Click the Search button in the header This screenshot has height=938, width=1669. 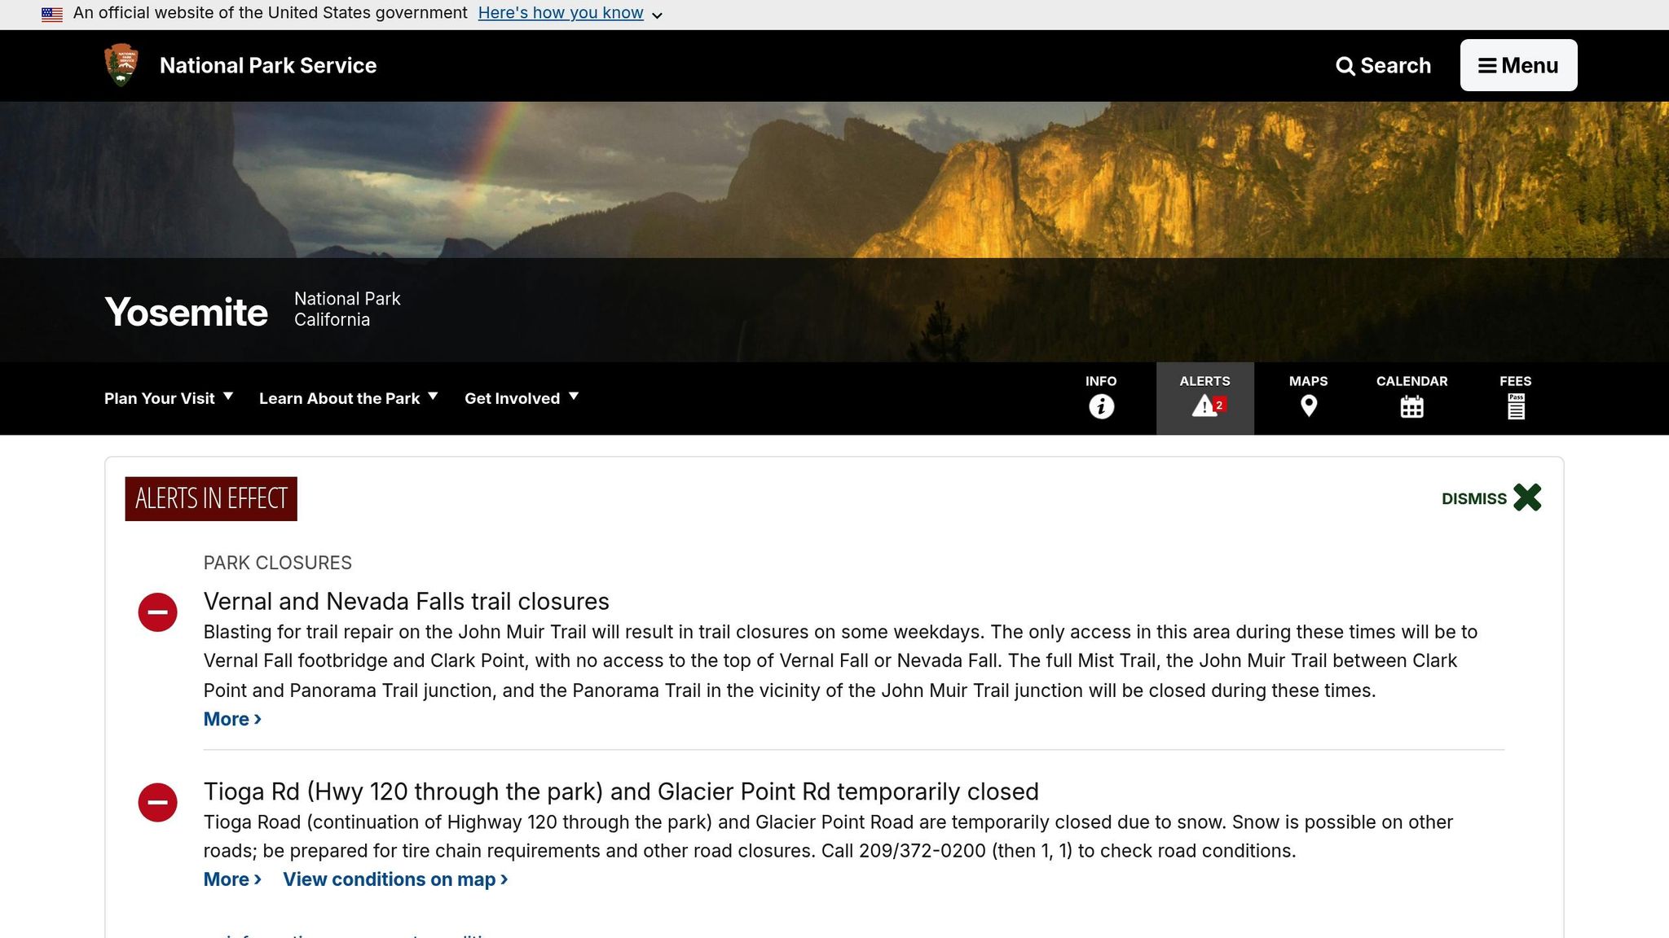(1383, 65)
